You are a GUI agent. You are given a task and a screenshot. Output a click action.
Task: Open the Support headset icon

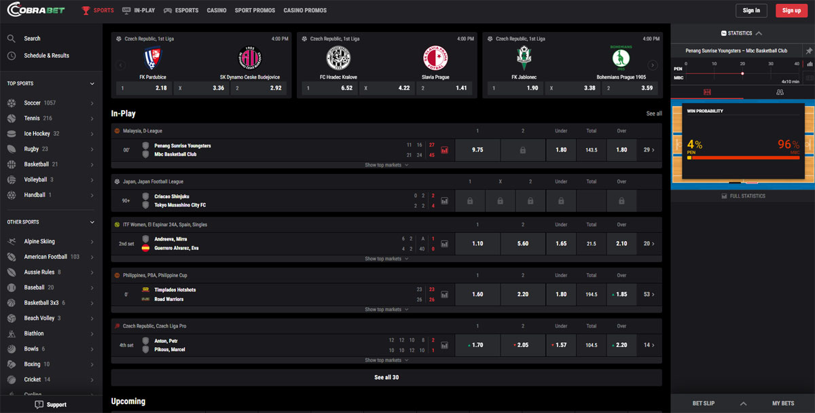[x=39, y=405]
